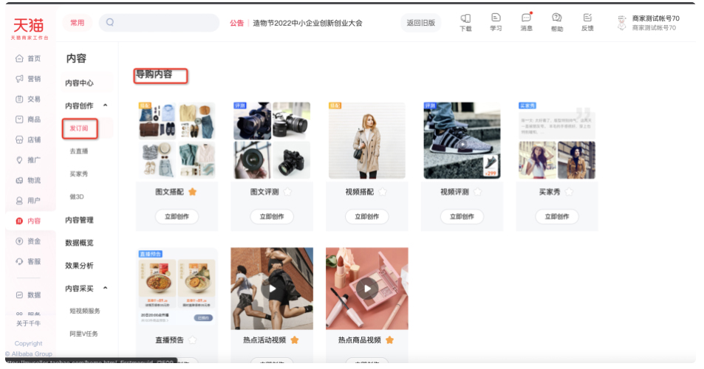Click 立即创作 under 买家秀 card

pyautogui.click(x=557, y=216)
